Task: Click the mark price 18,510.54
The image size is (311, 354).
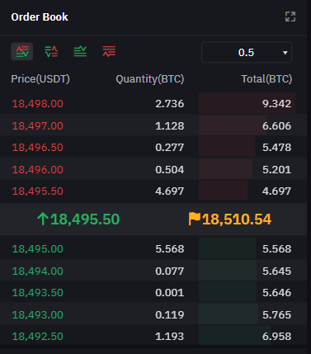Action: [237, 219]
